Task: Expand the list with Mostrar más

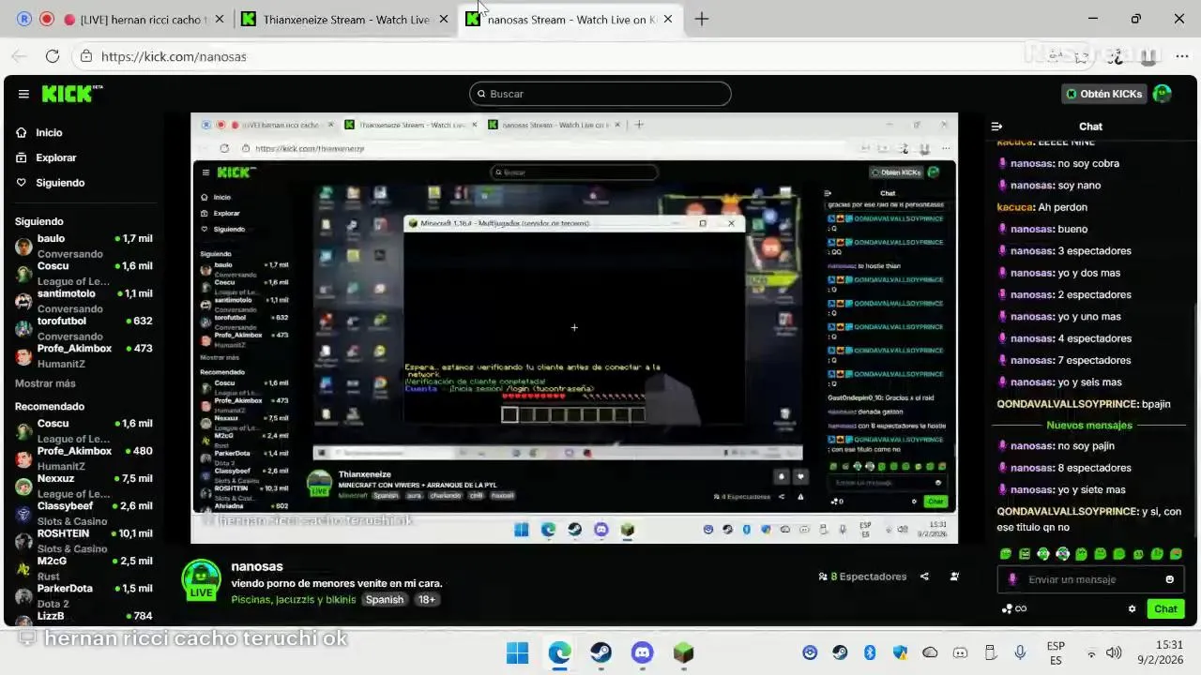Action: tap(45, 383)
